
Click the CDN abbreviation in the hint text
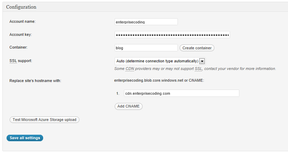pos(130,69)
